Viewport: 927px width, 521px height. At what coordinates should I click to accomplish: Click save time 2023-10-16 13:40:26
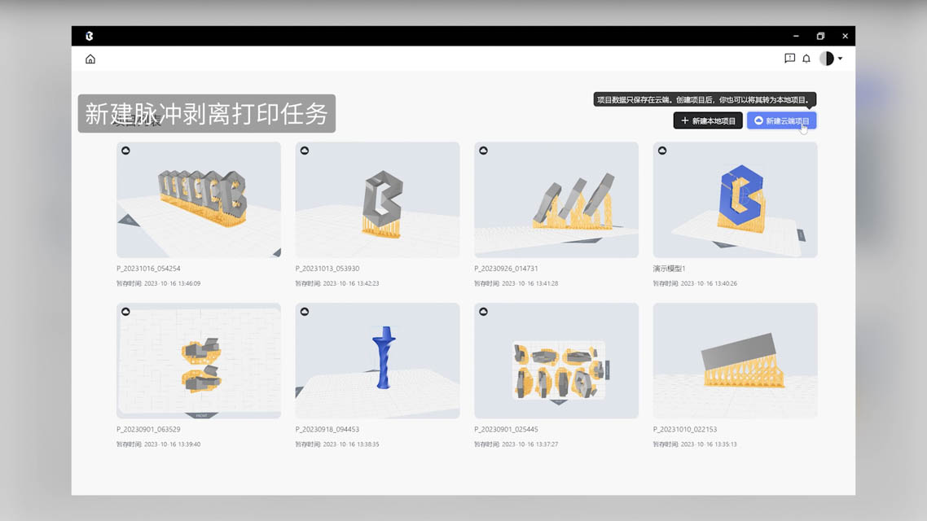point(696,283)
